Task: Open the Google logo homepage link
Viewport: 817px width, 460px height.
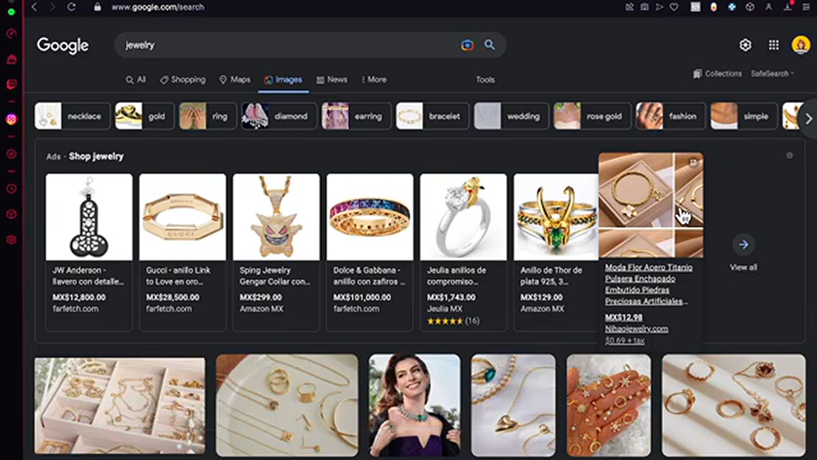Action: click(63, 46)
